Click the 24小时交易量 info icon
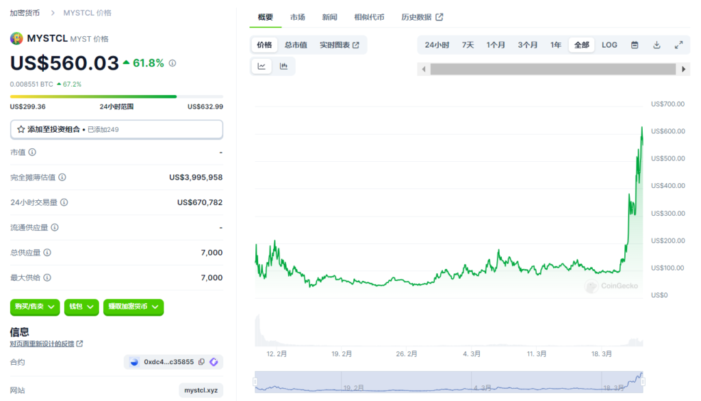701x401 pixels. click(x=64, y=202)
